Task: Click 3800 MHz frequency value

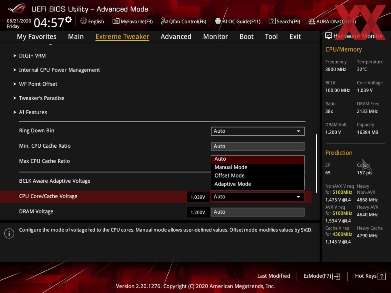Action: pyautogui.click(x=336, y=69)
